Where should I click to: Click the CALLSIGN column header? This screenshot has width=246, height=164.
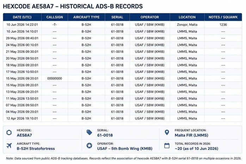tap(55, 17)
